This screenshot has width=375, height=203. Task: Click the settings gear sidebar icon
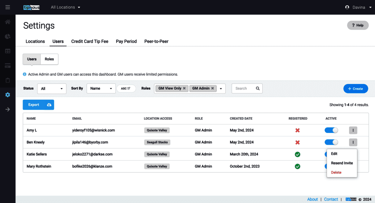pyautogui.click(x=8, y=95)
